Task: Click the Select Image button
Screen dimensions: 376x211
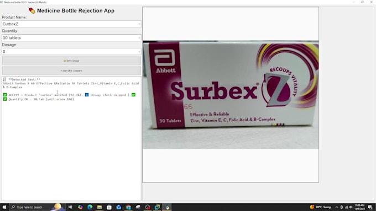Action: point(71,61)
